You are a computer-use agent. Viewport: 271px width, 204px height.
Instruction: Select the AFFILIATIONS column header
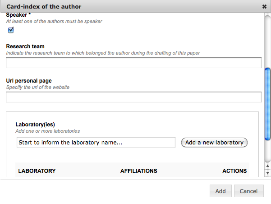point(138,171)
